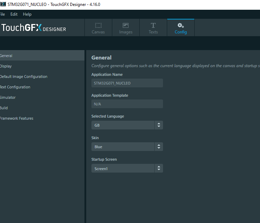Click the Application Name input field

[x=127, y=83]
